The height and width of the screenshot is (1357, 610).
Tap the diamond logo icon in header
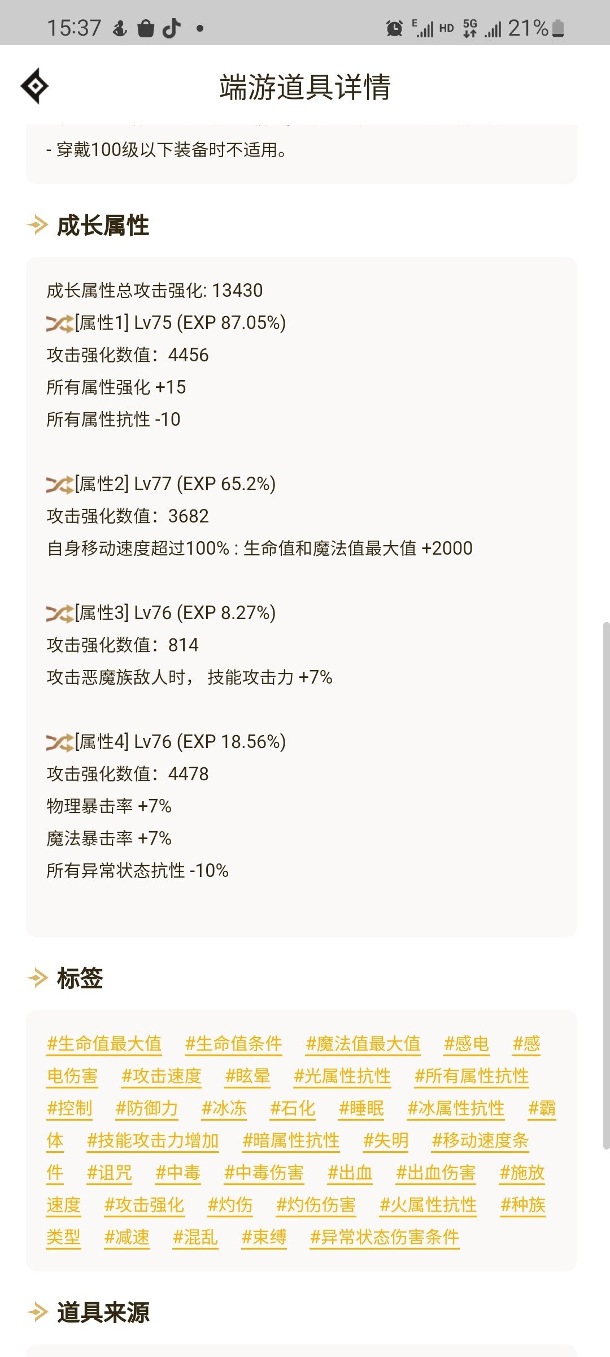tap(35, 86)
